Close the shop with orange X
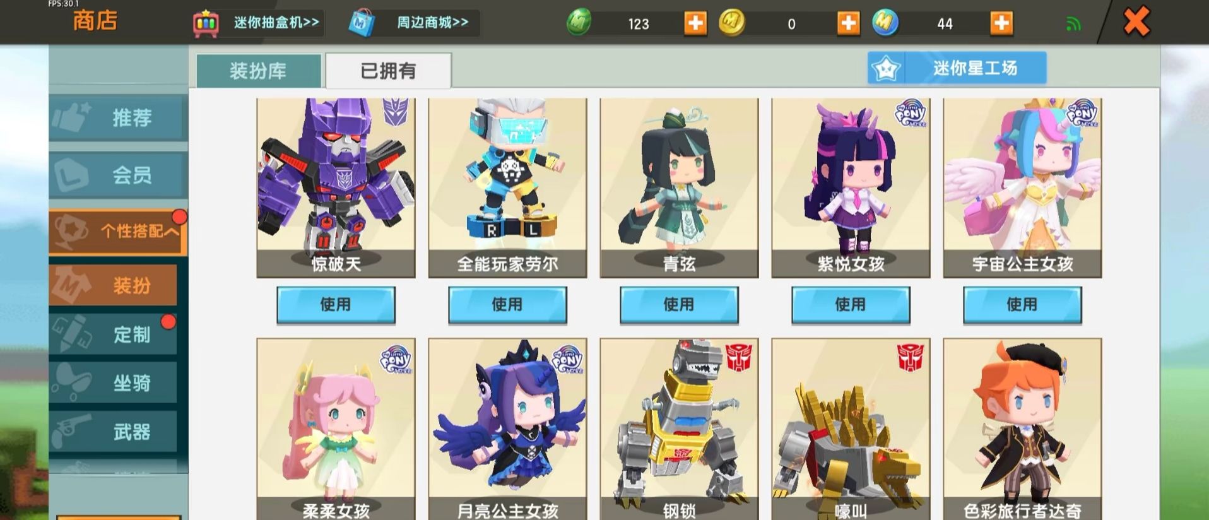 click(x=1136, y=22)
